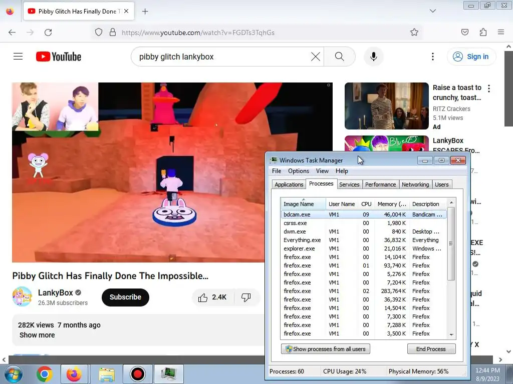Bookmark this page with the star
Screen dimensions: 513x384
pos(414,32)
